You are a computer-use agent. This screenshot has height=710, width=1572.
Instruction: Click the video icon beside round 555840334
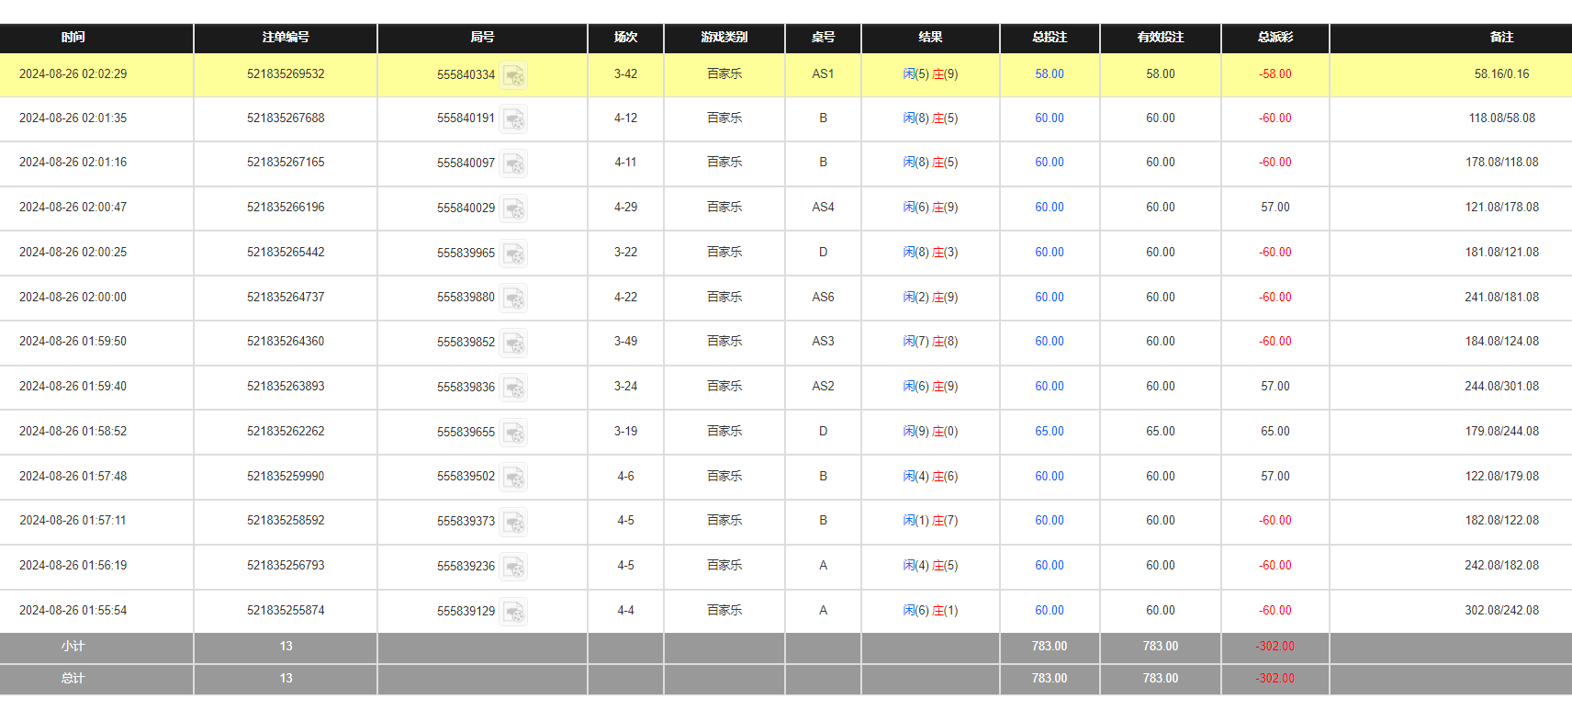[x=513, y=75]
